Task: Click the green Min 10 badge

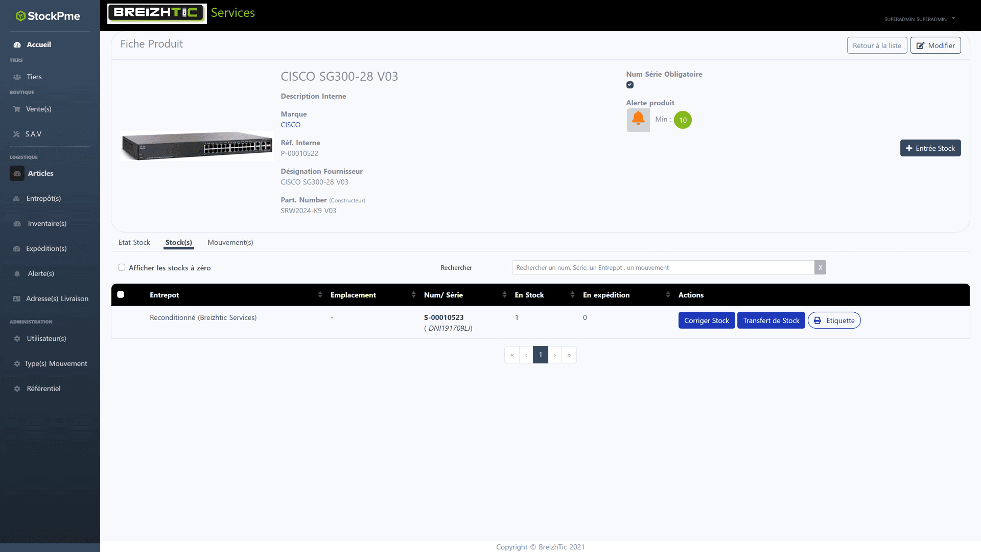Action: pos(683,120)
